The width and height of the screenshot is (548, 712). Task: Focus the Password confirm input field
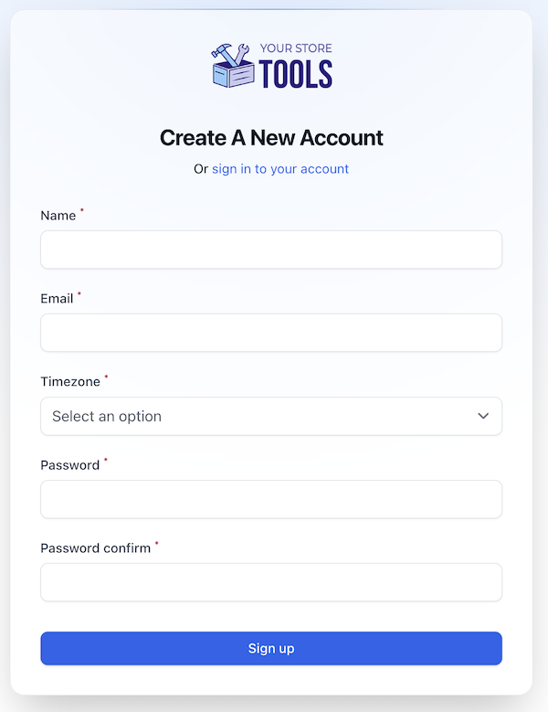pos(271,582)
